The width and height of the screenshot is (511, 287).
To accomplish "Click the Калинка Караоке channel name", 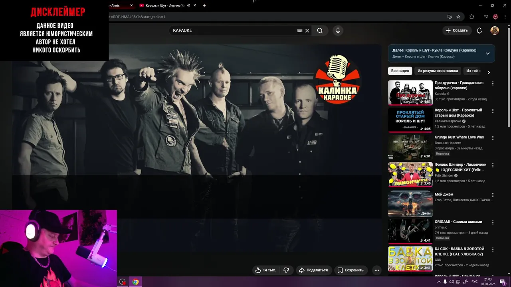I will (448, 121).
